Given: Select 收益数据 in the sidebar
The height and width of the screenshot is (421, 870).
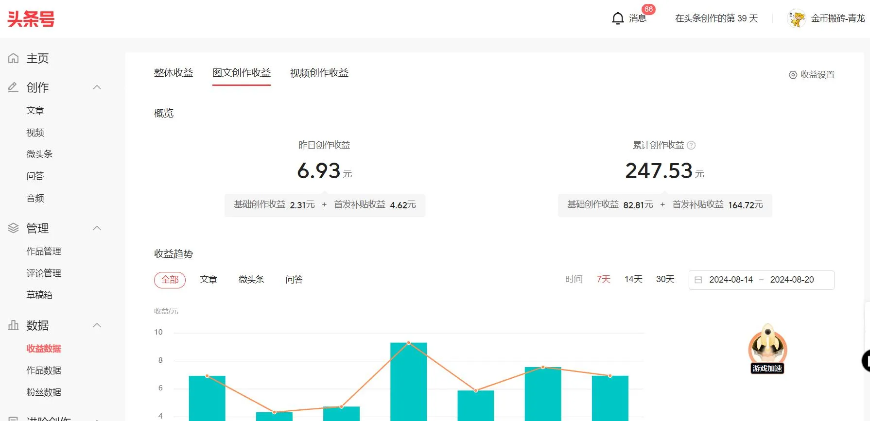Looking at the screenshot, I should [x=44, y=349].
